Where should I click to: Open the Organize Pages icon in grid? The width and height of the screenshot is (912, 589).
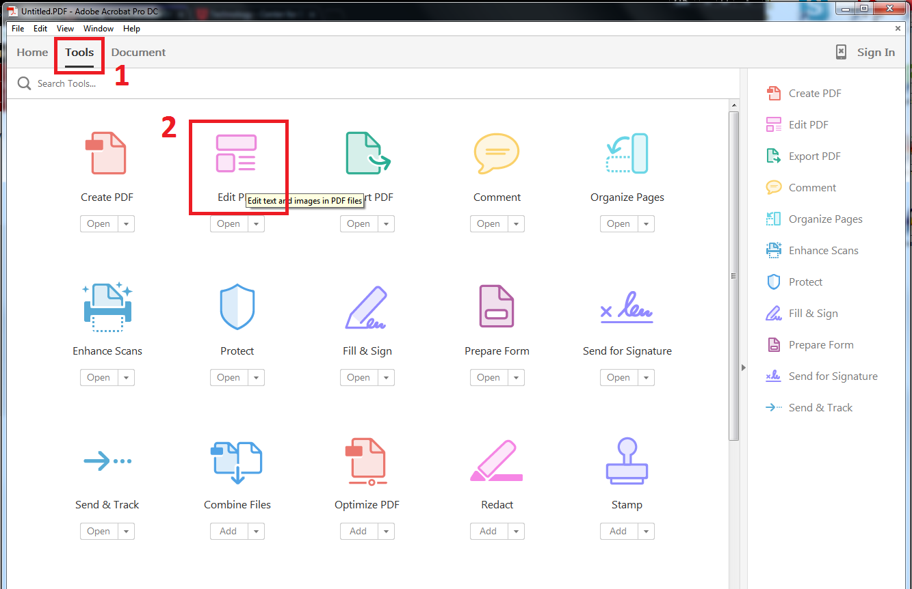627,153
